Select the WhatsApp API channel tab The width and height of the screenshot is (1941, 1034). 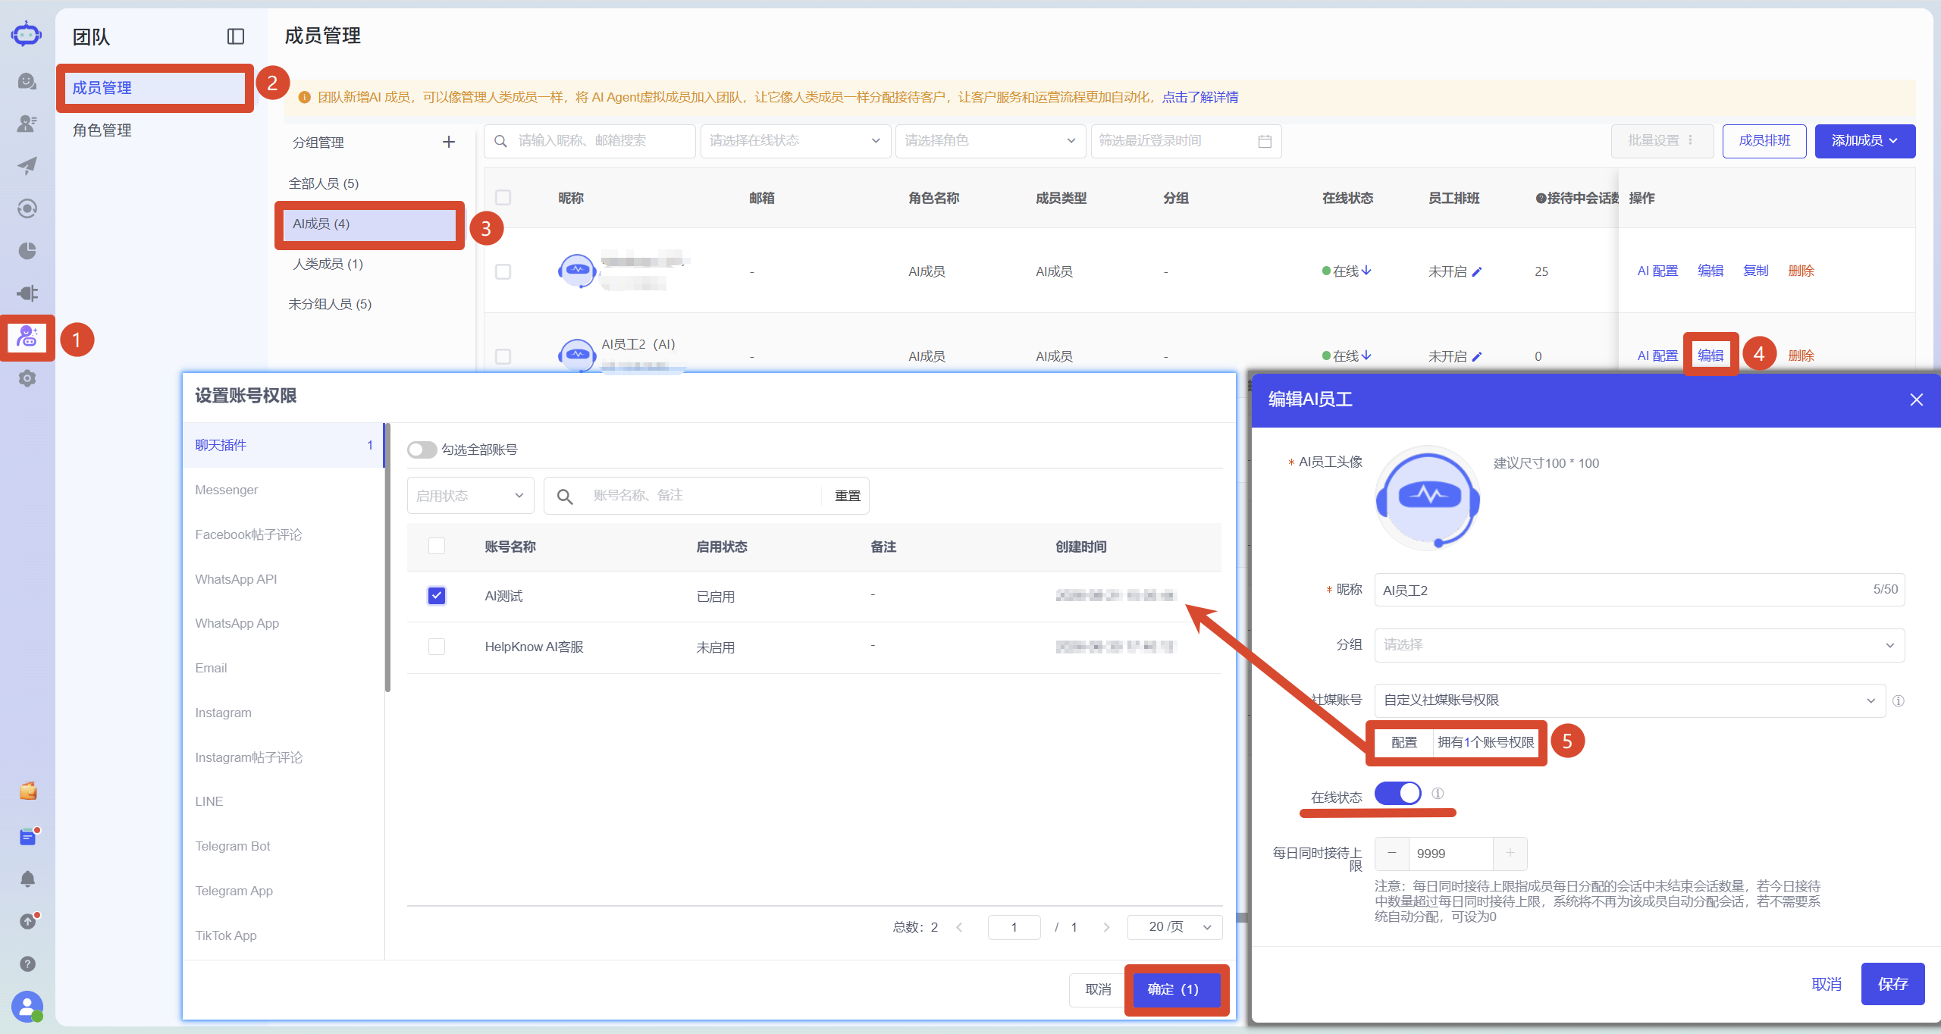pos(236,579)
